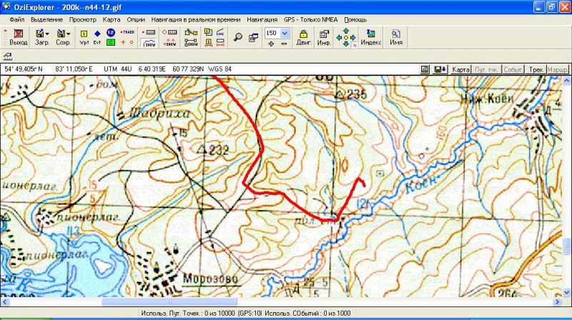Open the Навигация menu

tap(262, 19)
